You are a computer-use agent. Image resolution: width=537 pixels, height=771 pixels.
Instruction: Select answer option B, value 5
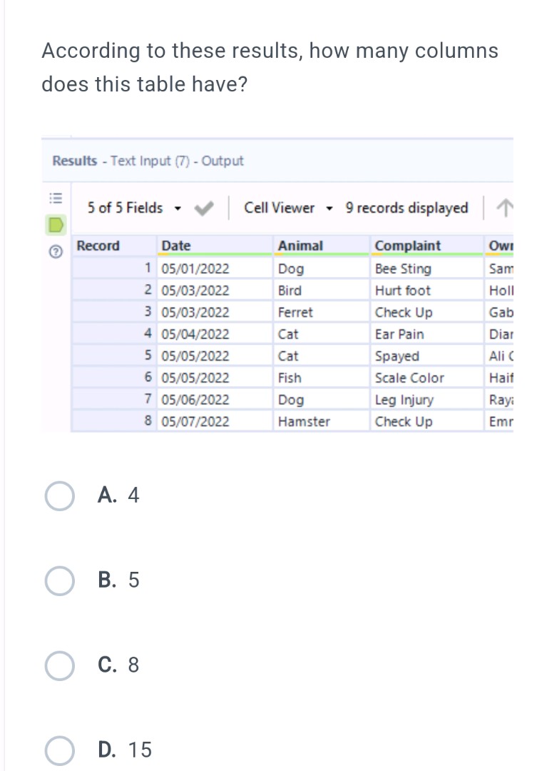tap(60, 580)
